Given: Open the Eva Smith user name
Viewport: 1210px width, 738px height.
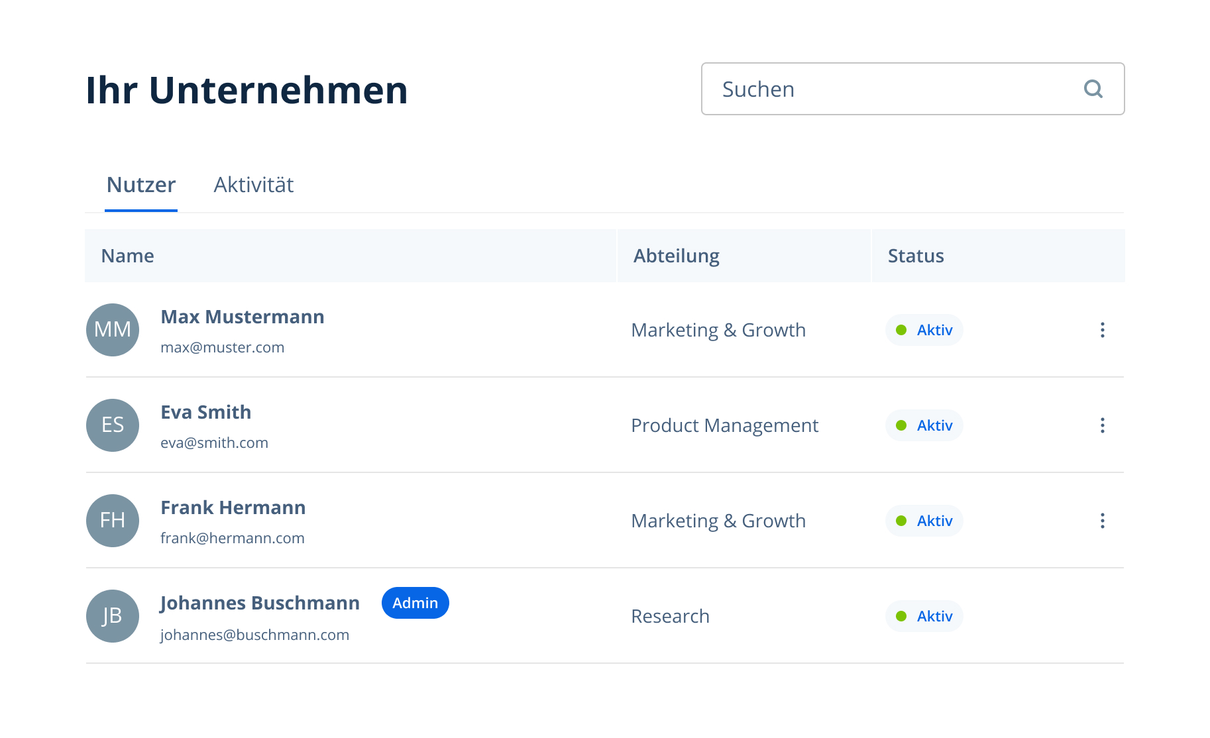Looking at the screenshot, I should (x=205, y=412).
